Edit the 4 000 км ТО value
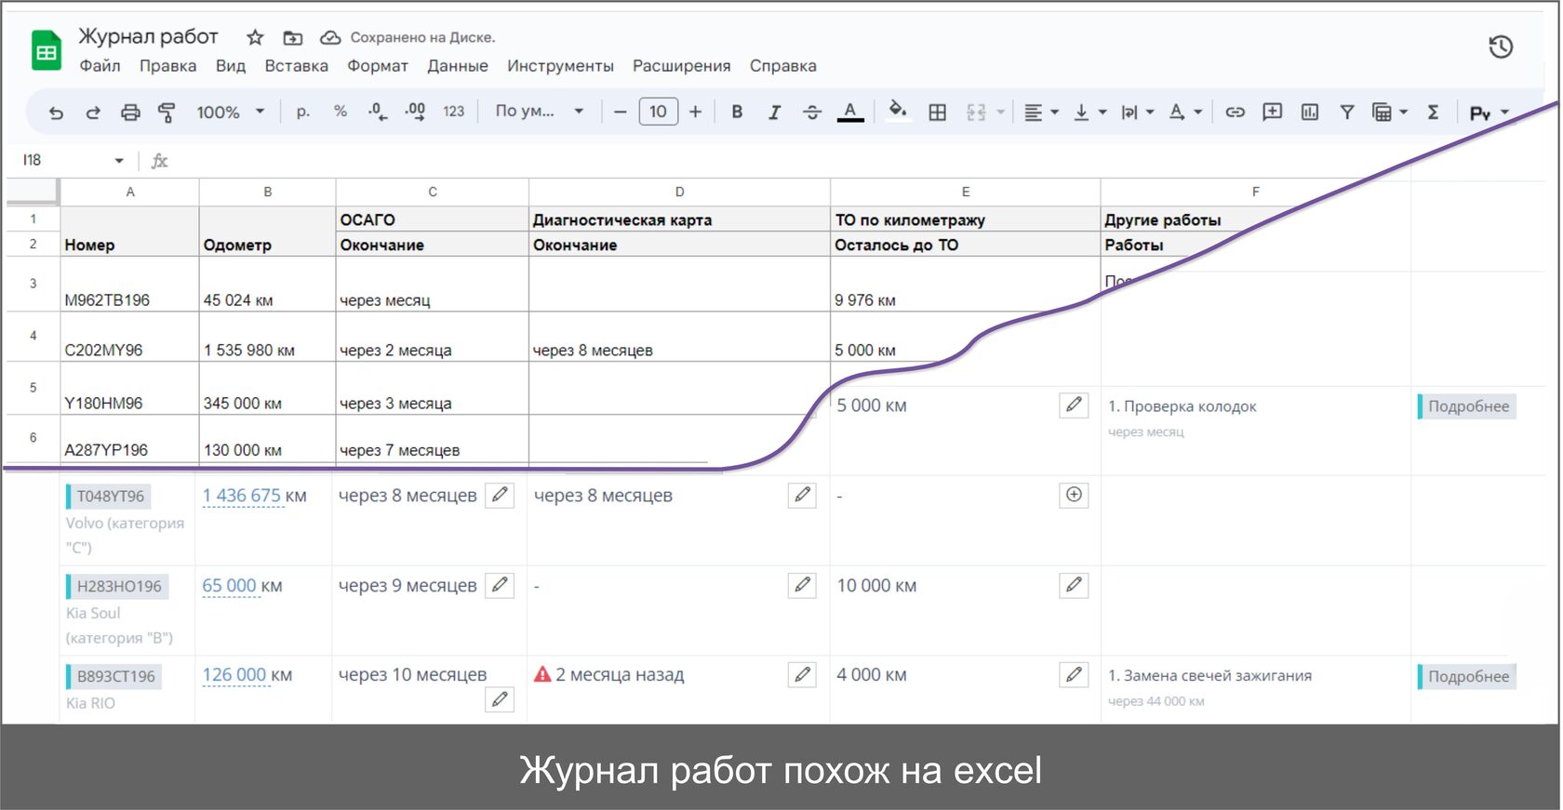 tap(1074, 674)
